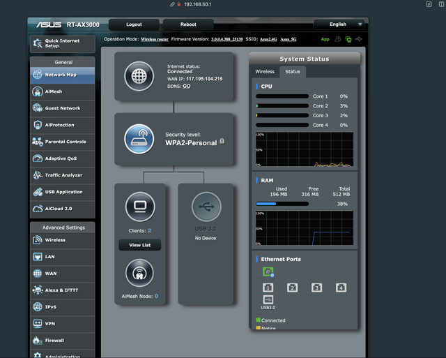Click the internet globe icon
This screenshot has height=358, width=446.
(139, 76)
